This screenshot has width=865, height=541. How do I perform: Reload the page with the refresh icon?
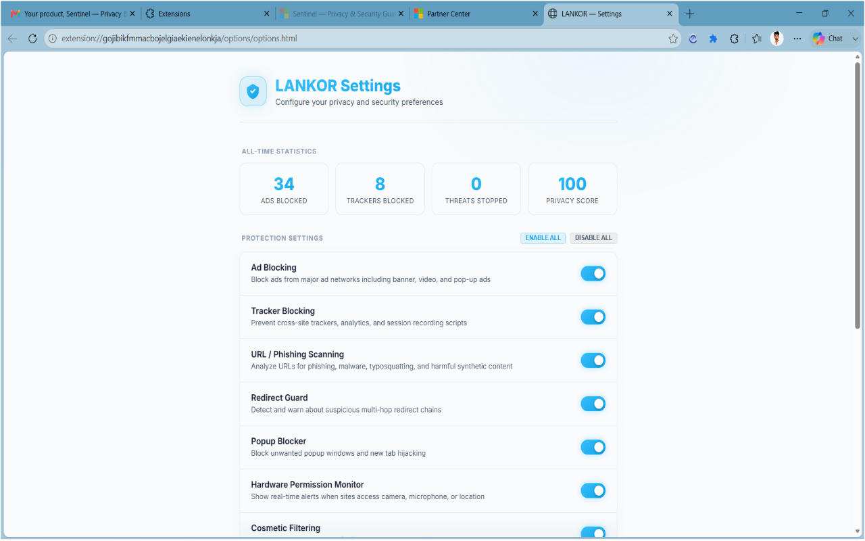pos(32,39)
